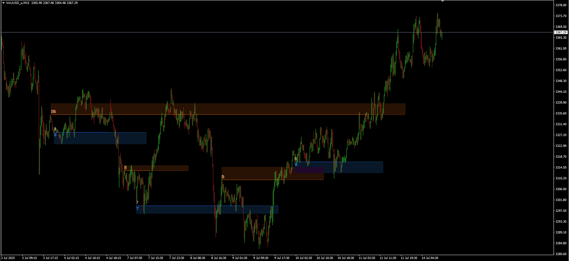Viewport: 569px width, 261px height.
Task: Select the orange 8 label on the supply zone
Action: pos(223,177)
